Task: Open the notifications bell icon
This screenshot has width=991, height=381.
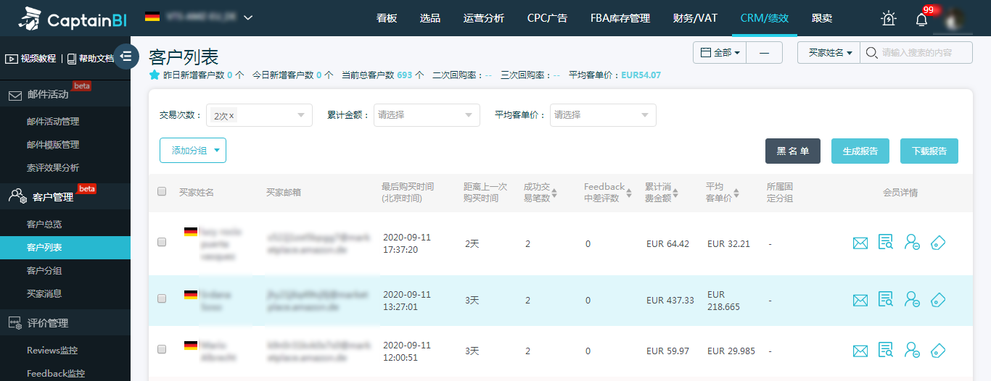Action: (921, 20)
